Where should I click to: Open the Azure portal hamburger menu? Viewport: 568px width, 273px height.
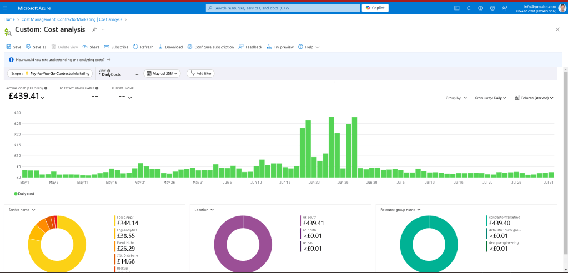coord(5,8)
